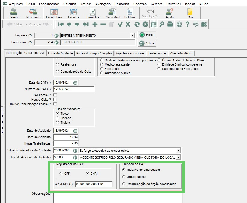Open the Relatório toolbar icon
The height and width of the screenshot is (203, 247).
(x=130, y=13)
